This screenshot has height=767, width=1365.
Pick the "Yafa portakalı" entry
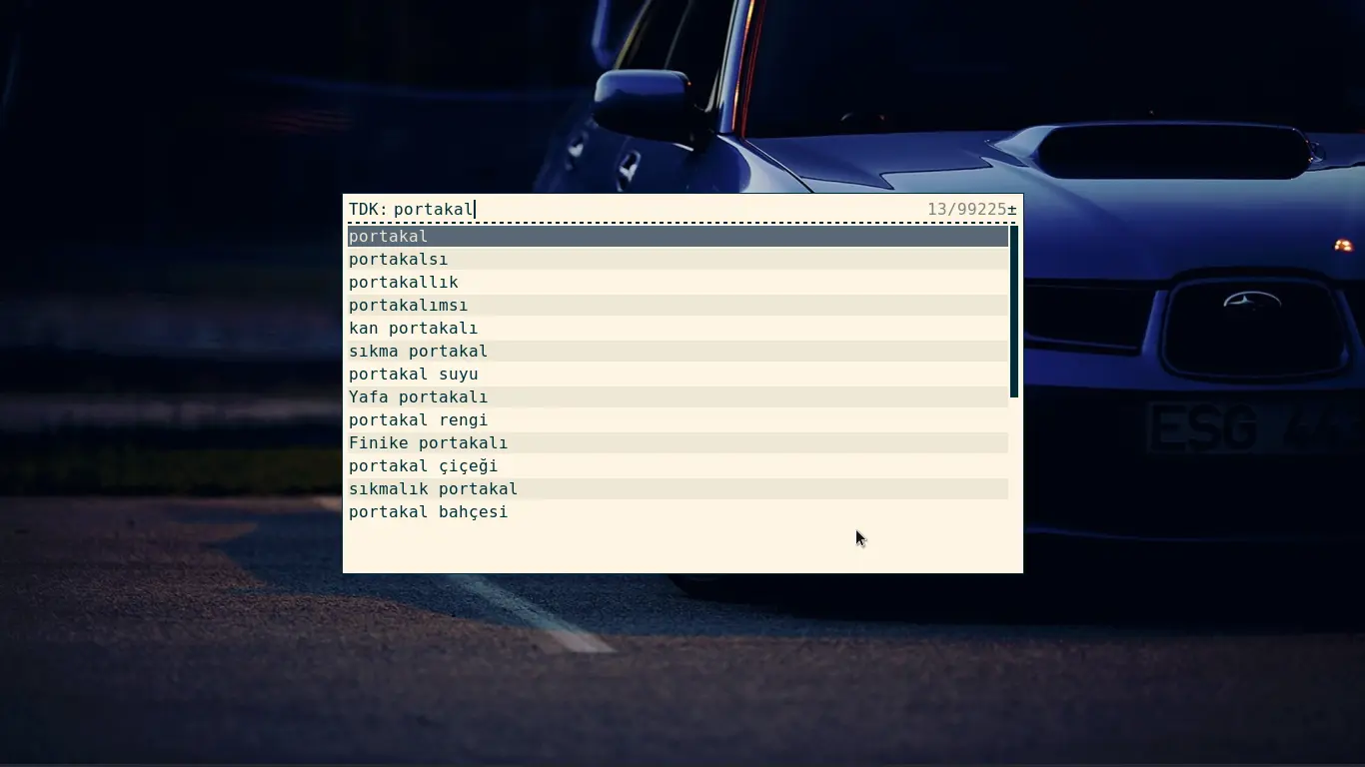(678, 397)
